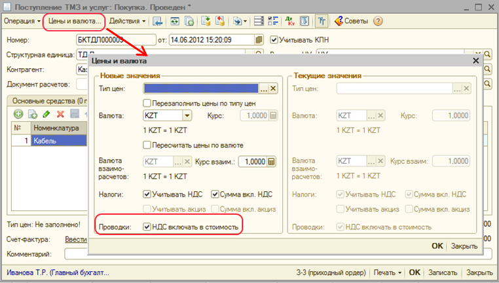Viewport: 499px width, 283px height.
Task: Open calculator for Курс взаим. field
Action: coord(272,162)
